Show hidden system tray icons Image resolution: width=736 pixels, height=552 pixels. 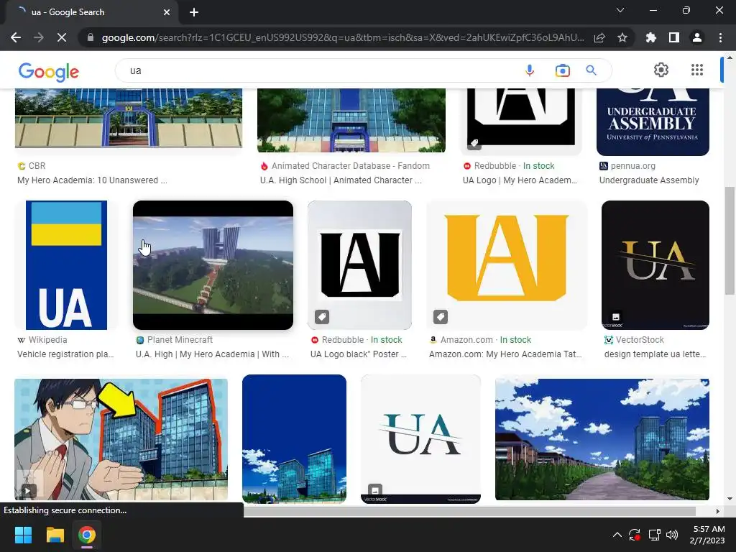point(617,535)
